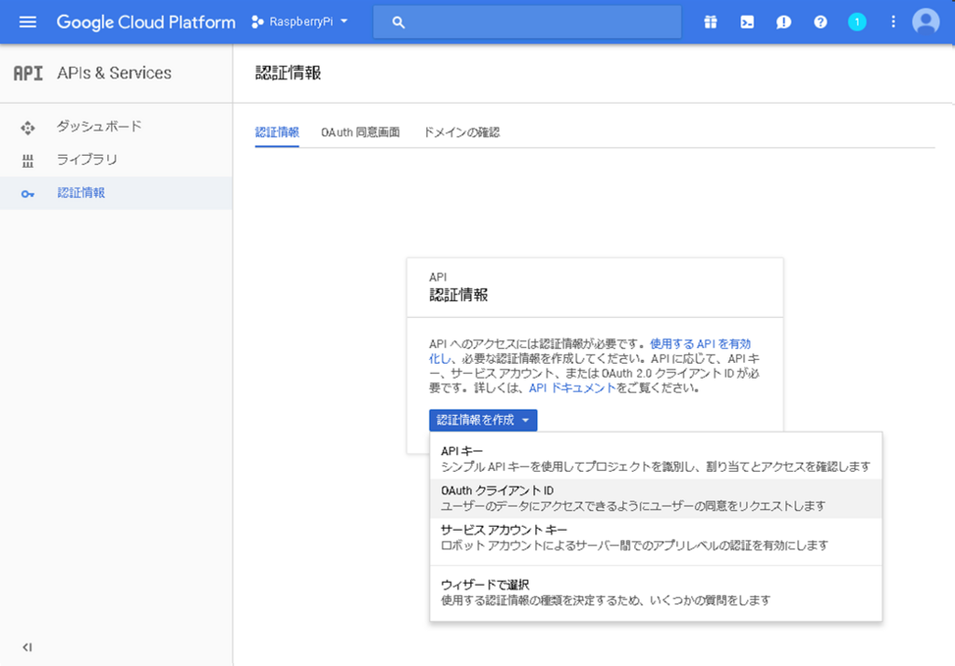This screenshot has height=666, width=955.
Task: Open the help question mark icon
Action: click(x=821, y=22)
